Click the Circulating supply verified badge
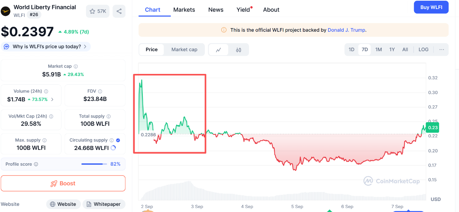 [x=118, y=140]
